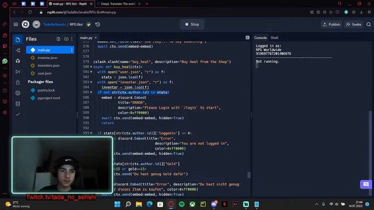
Task: Collapse code fold at line 585
Action: pos(91,92)
